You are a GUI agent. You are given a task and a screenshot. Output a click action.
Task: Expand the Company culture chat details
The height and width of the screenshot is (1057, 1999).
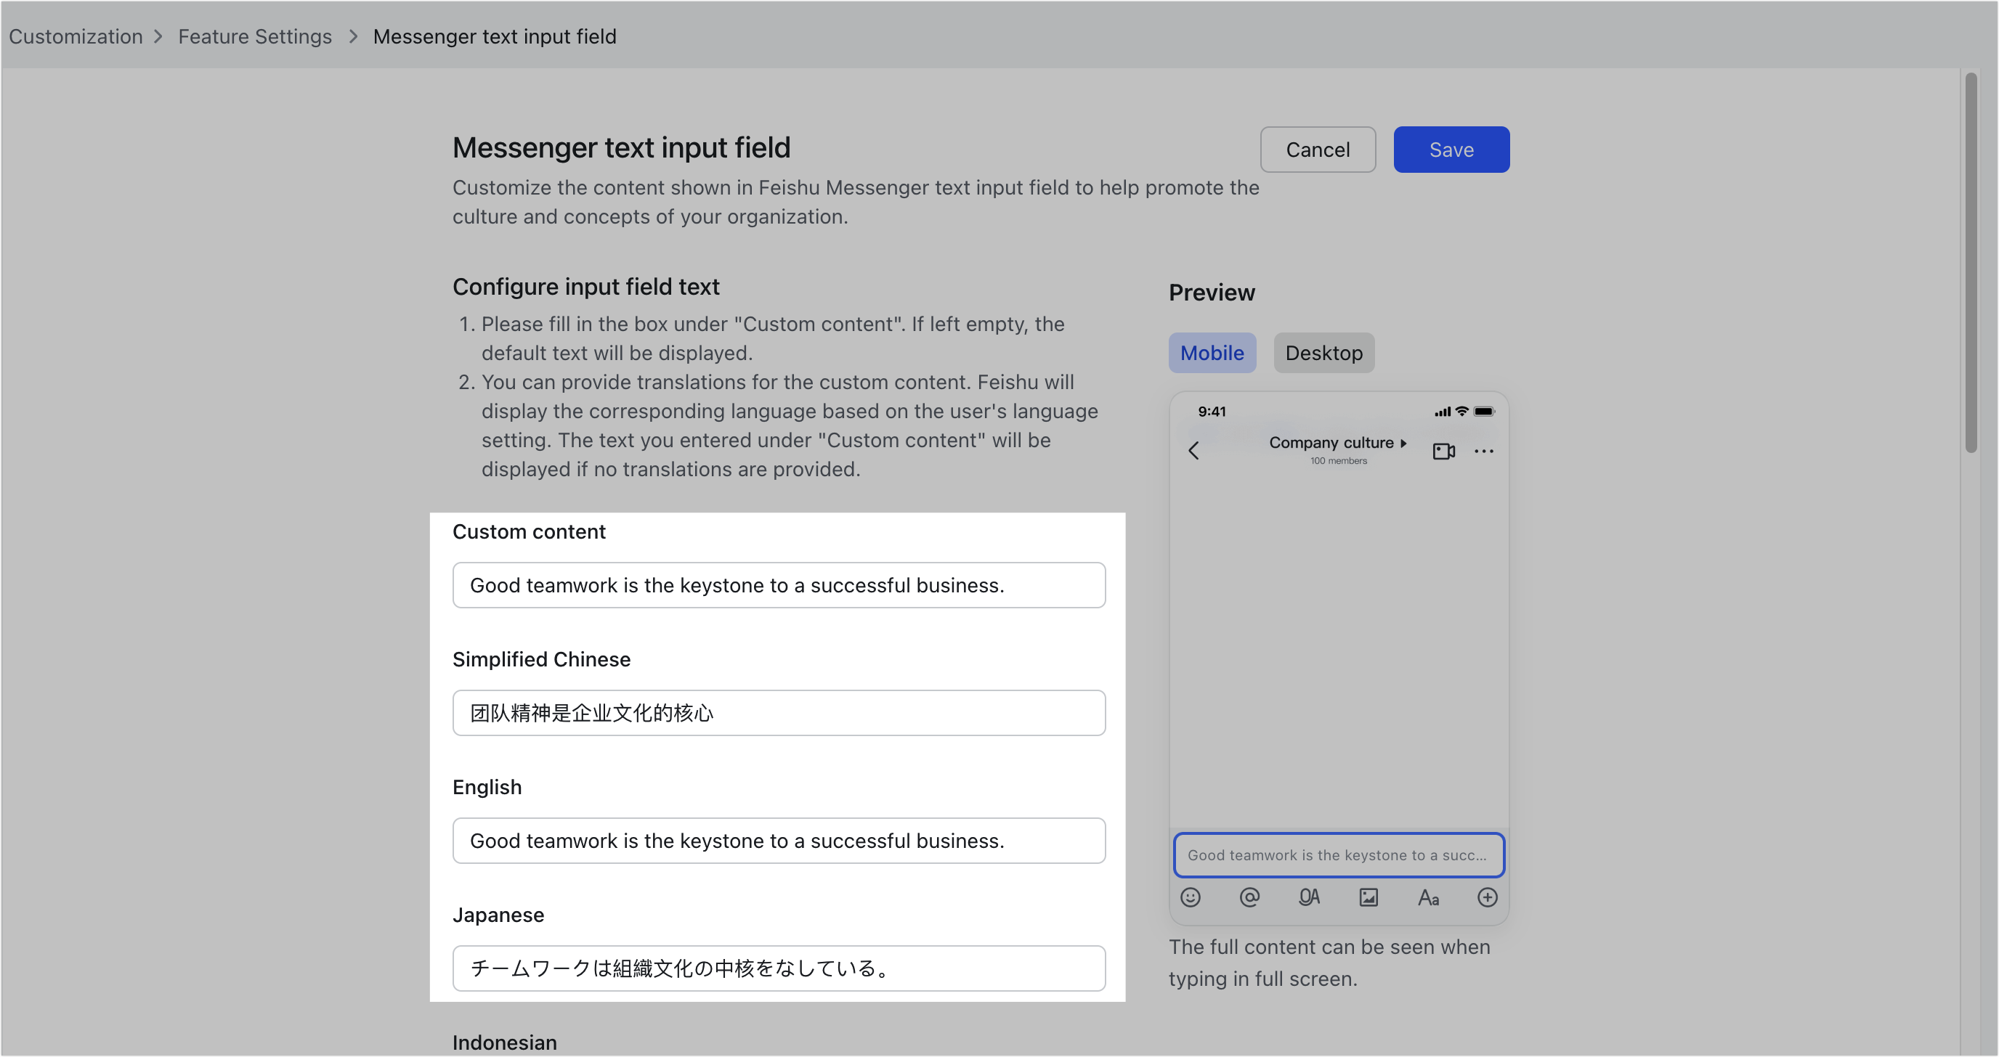pos(1338,443)
